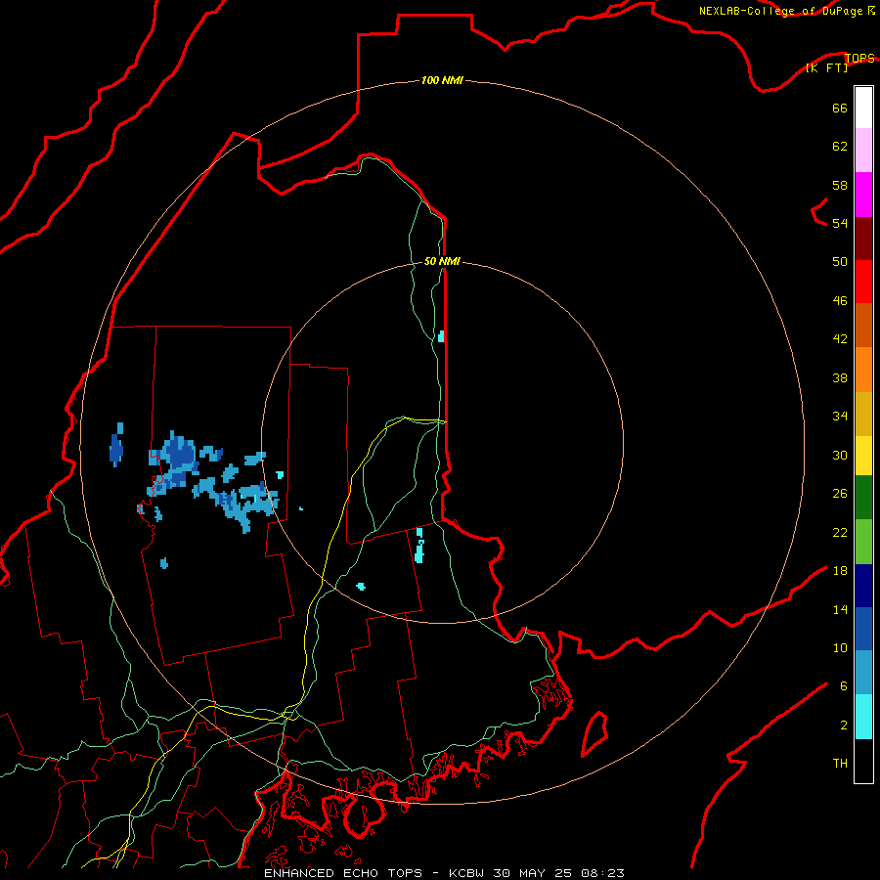Click the "TH" legend label
This screenshot has height=880, width=880.
[840, 764]
